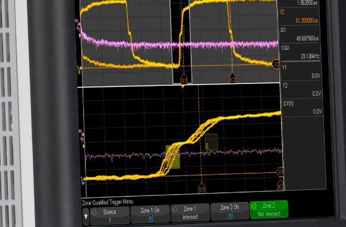346x227 pixels.
Task: Select X1 cursor marker in upper waveform
Action: point(184,79)
